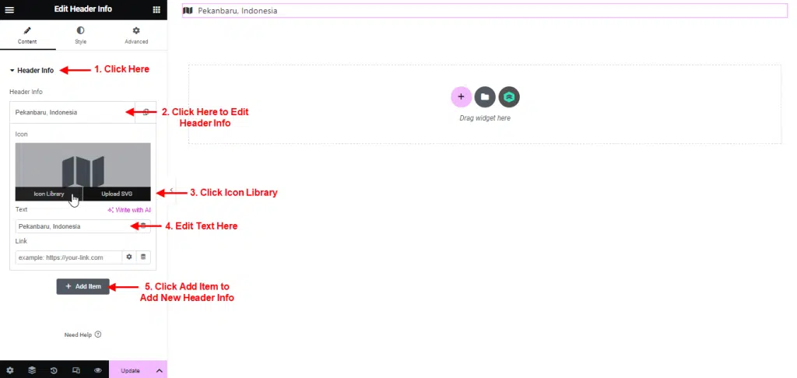The image size is (797, 378).
Task: Click the Add Item button
Action: click(x=83, y=286)
